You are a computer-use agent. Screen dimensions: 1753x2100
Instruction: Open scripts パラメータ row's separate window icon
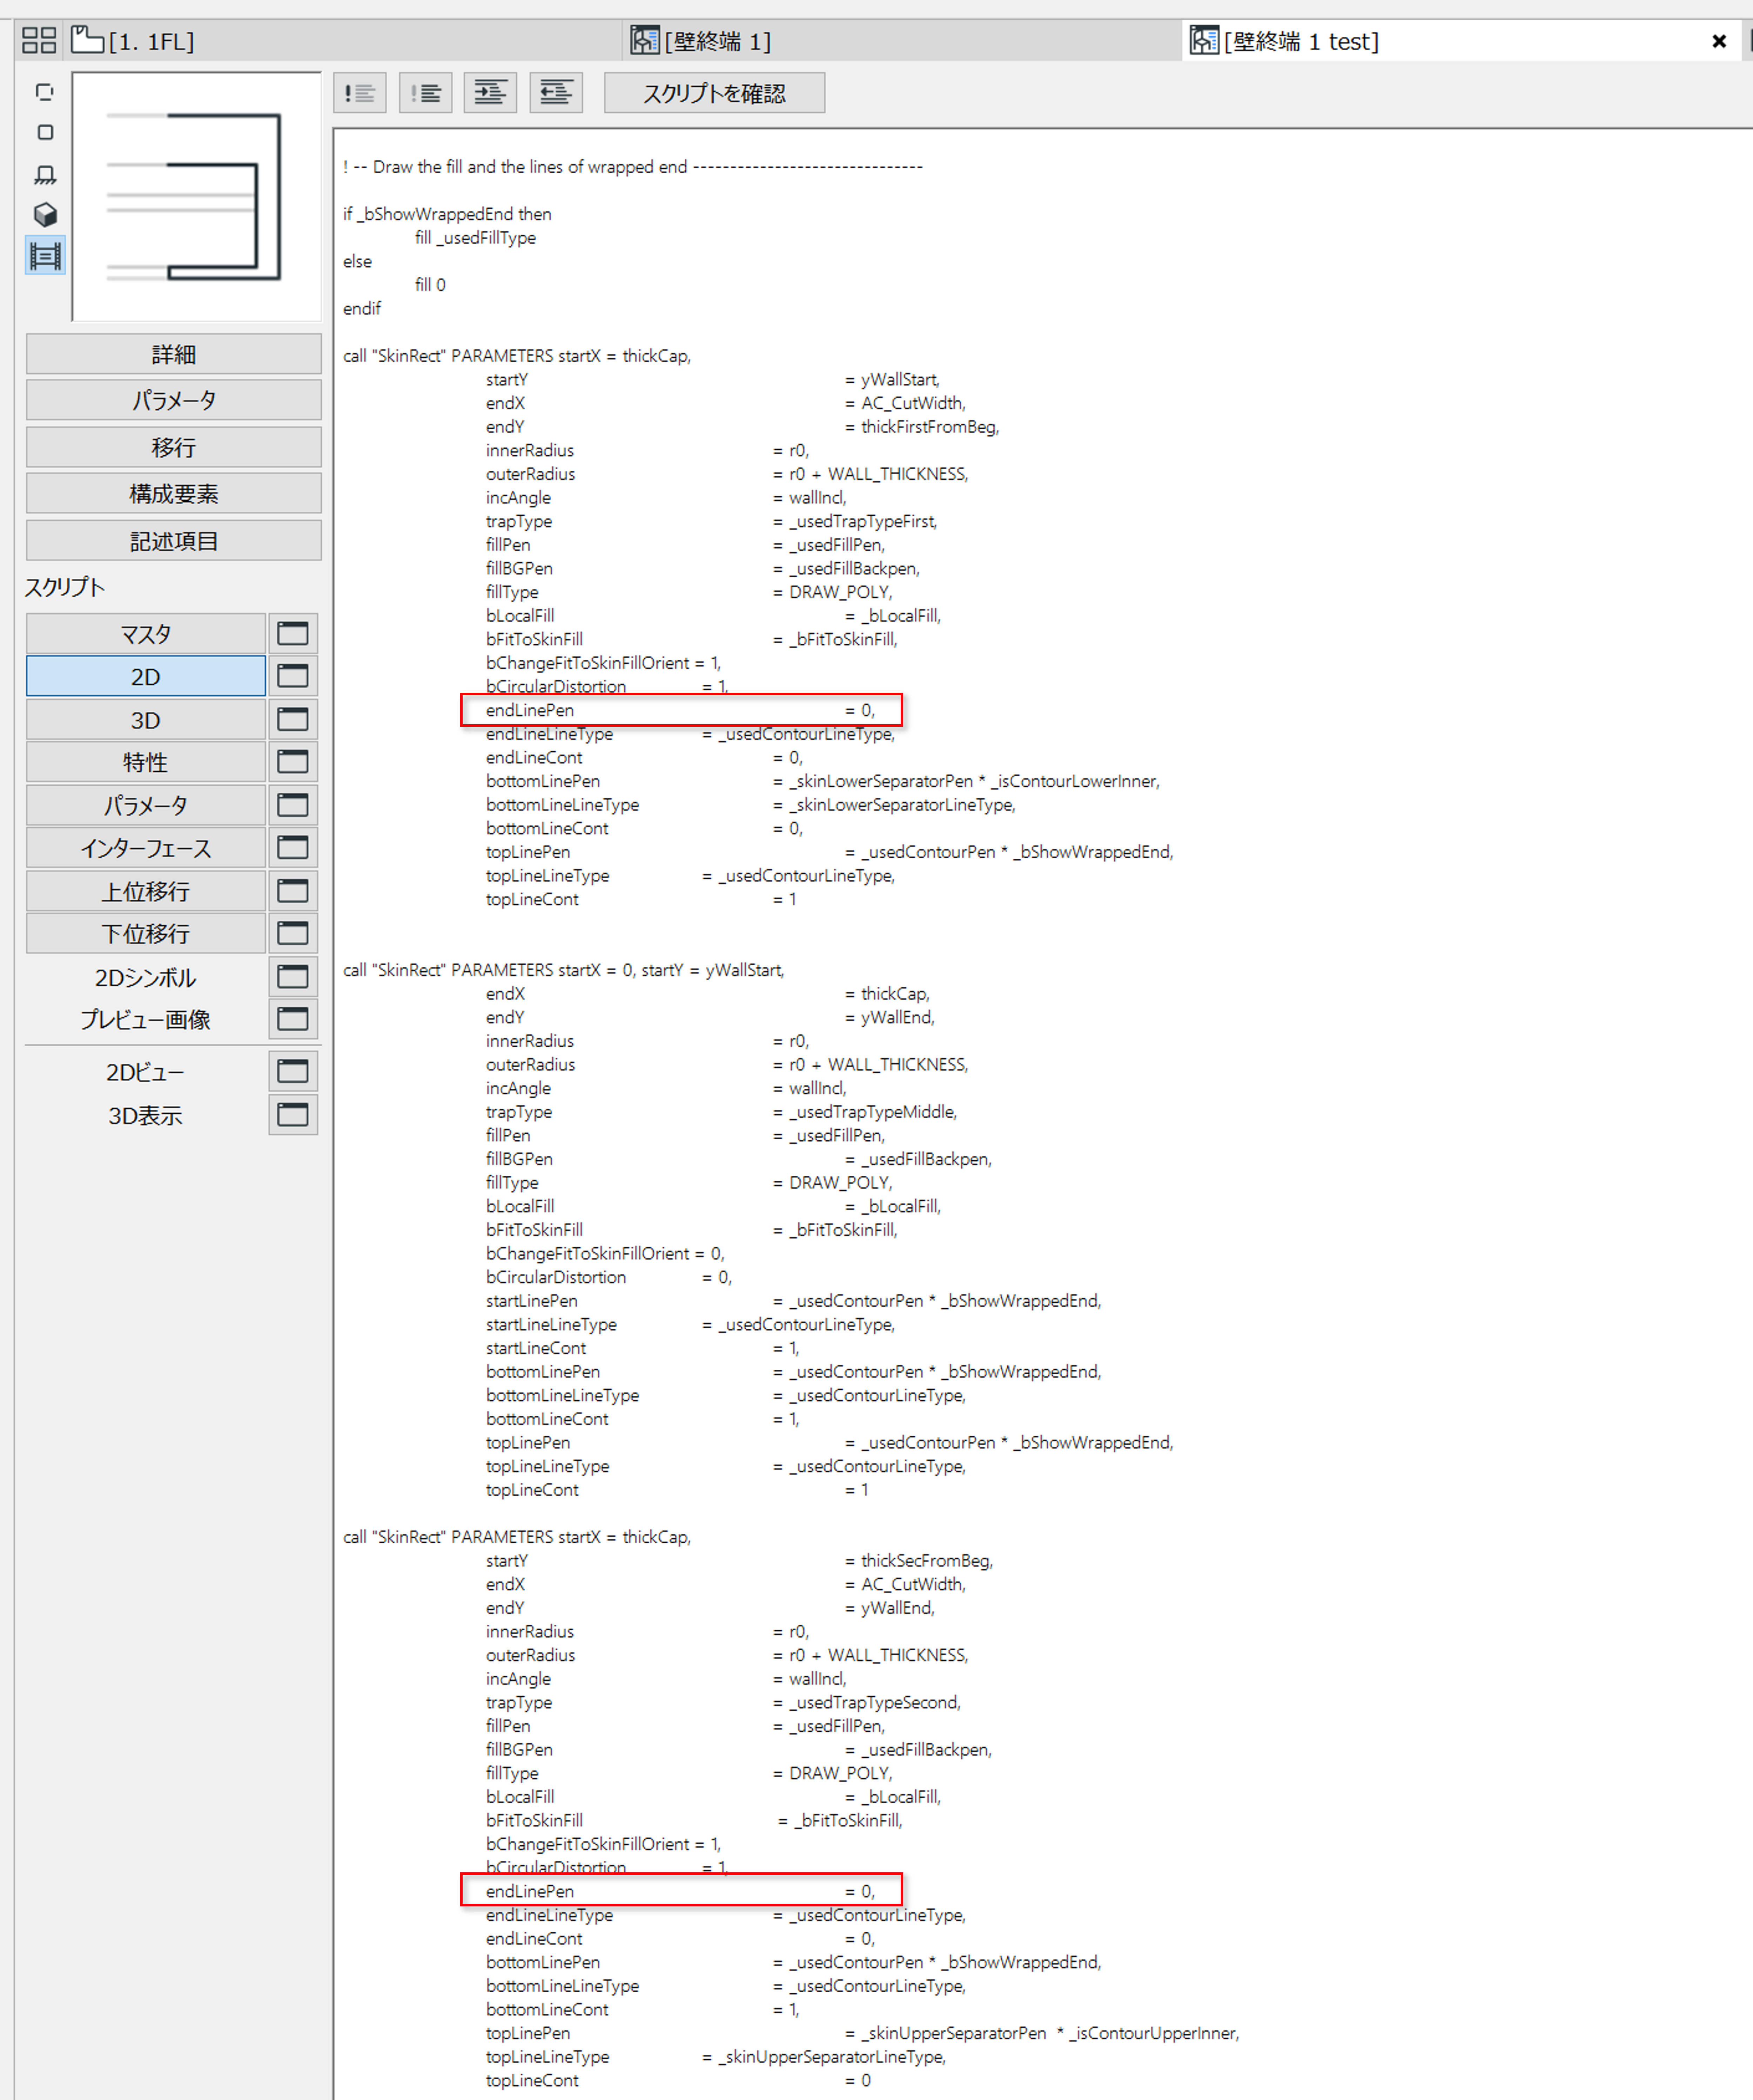[293, 805]
